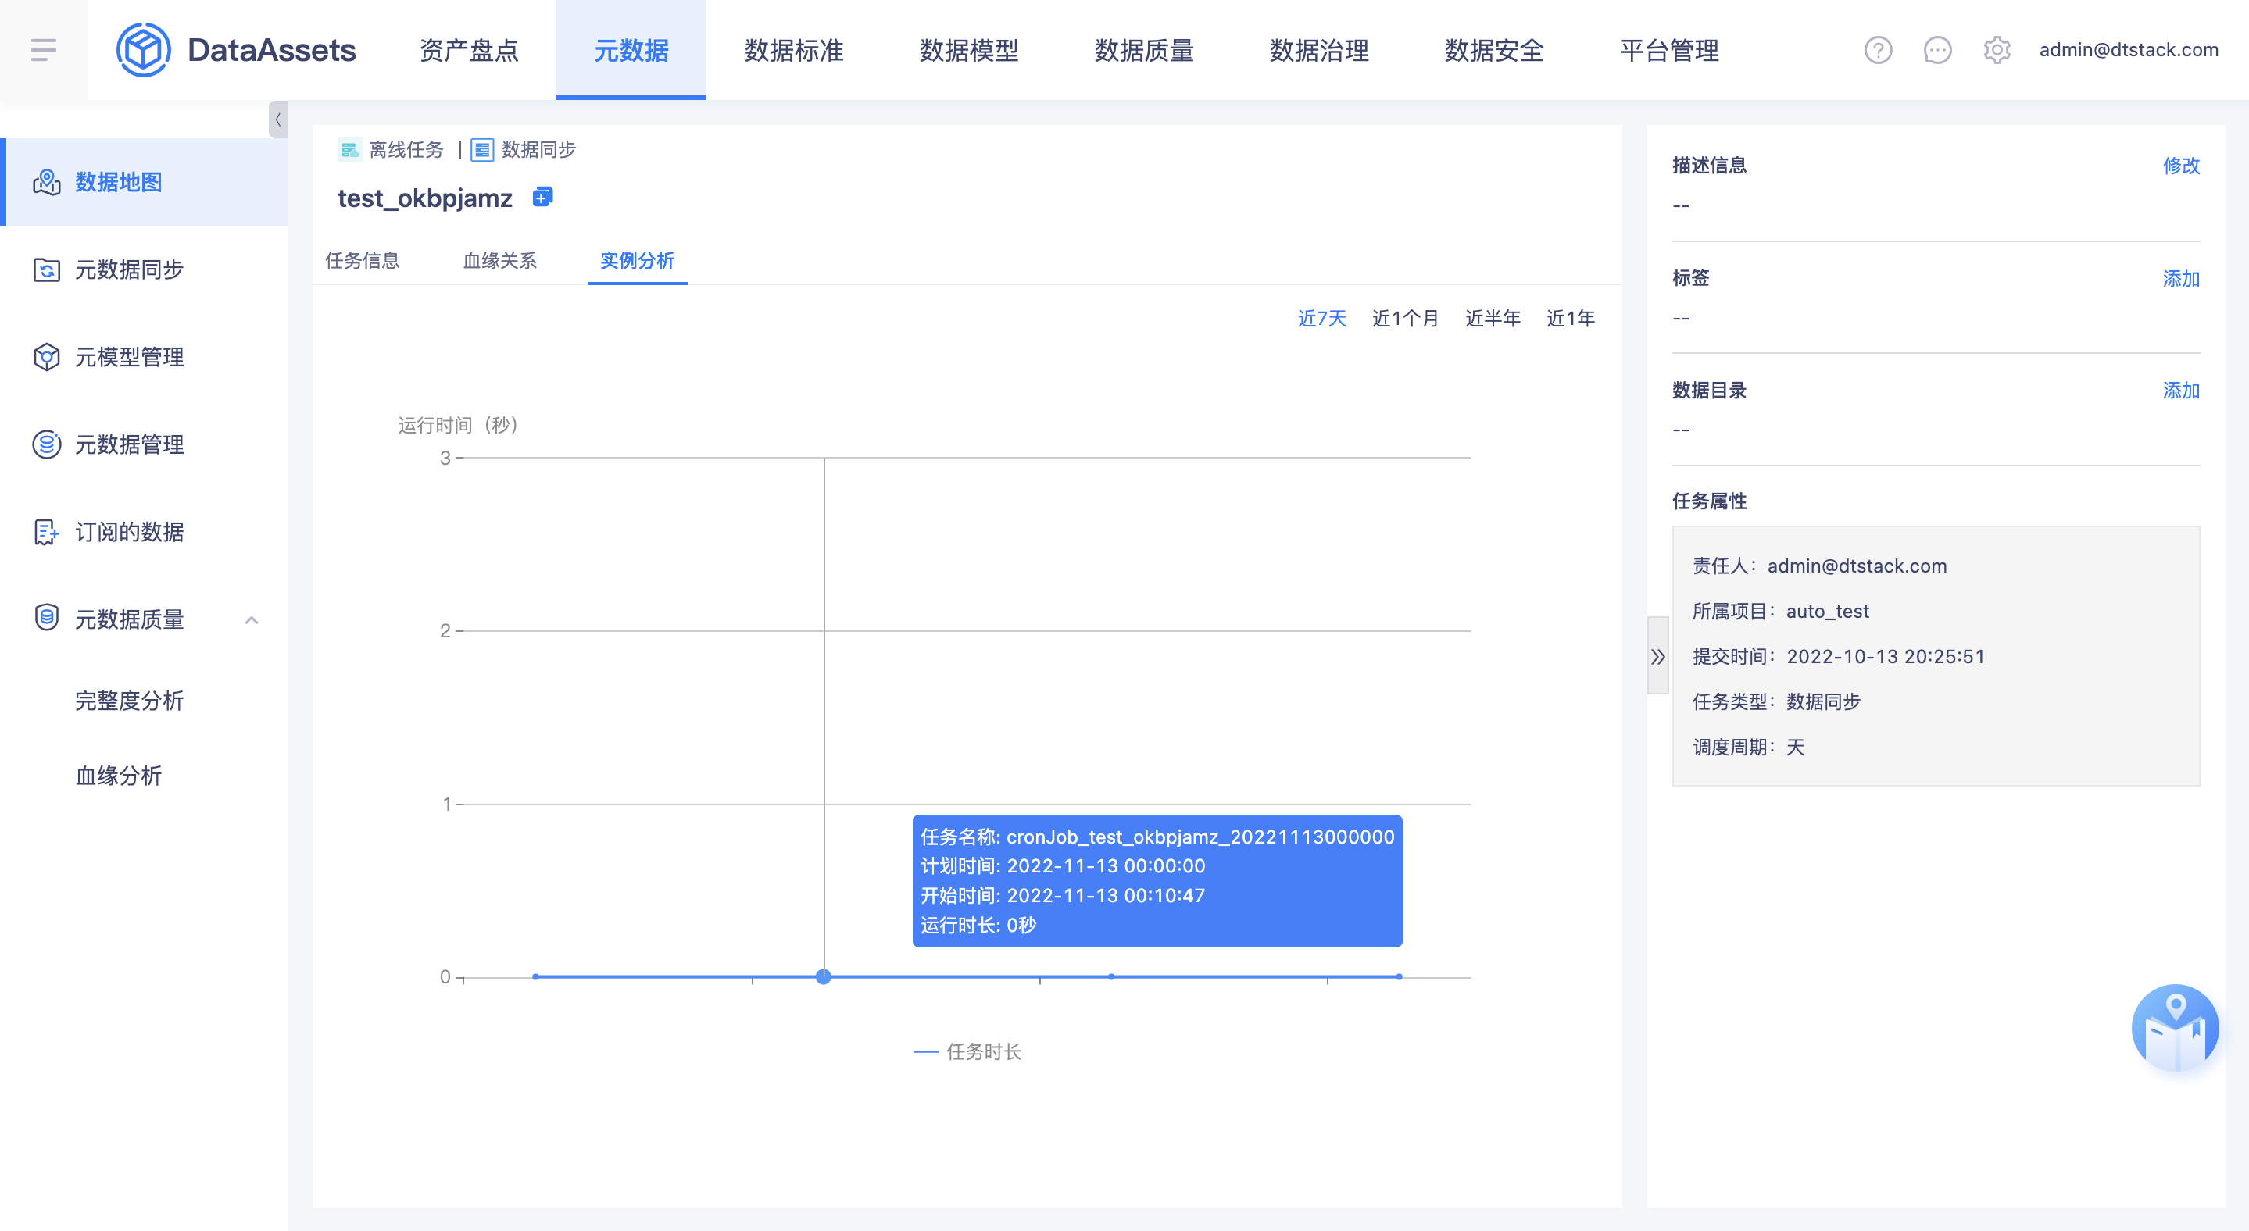
Task: Click the 所属项目 auto_test value
Action: click(x=1827, y=611)
